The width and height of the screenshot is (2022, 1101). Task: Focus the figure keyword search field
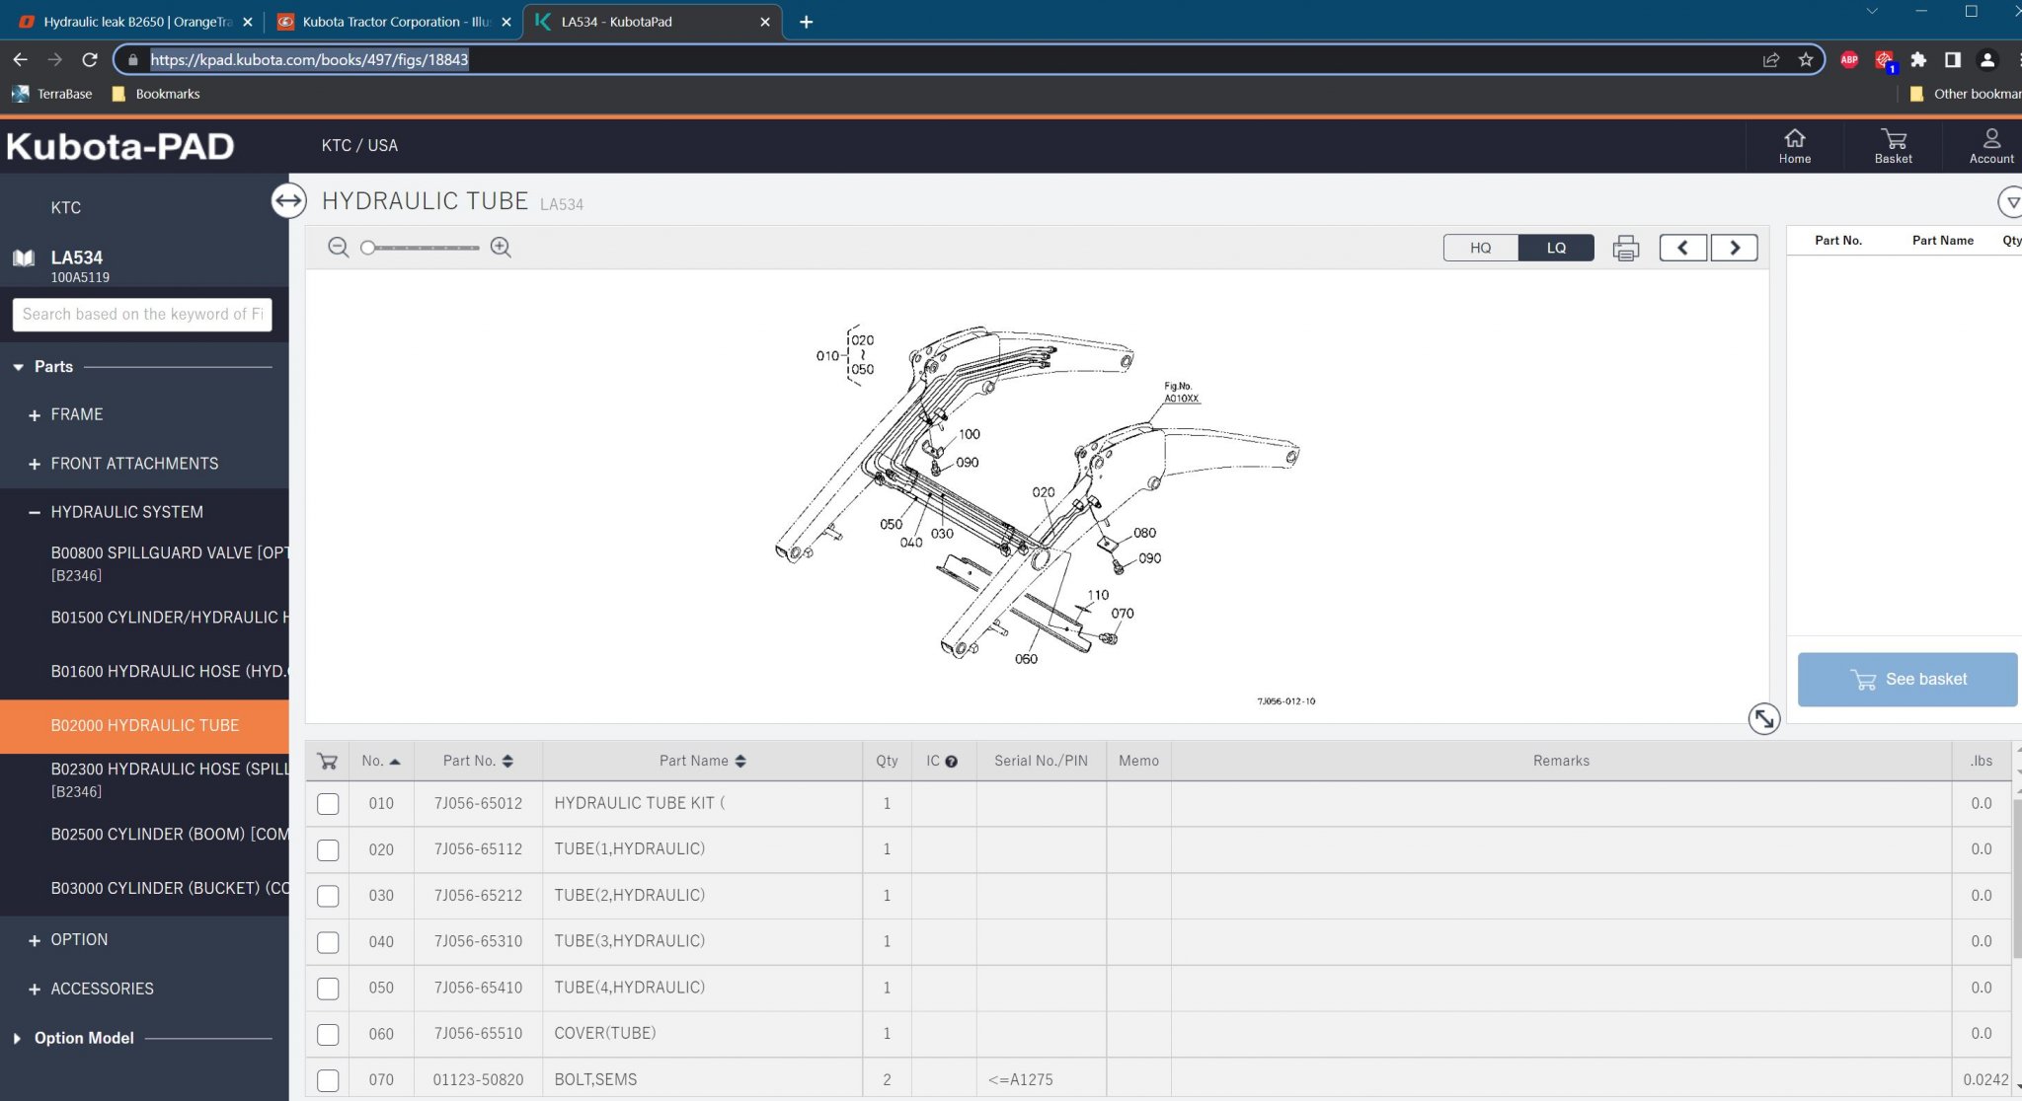(142, 315)
